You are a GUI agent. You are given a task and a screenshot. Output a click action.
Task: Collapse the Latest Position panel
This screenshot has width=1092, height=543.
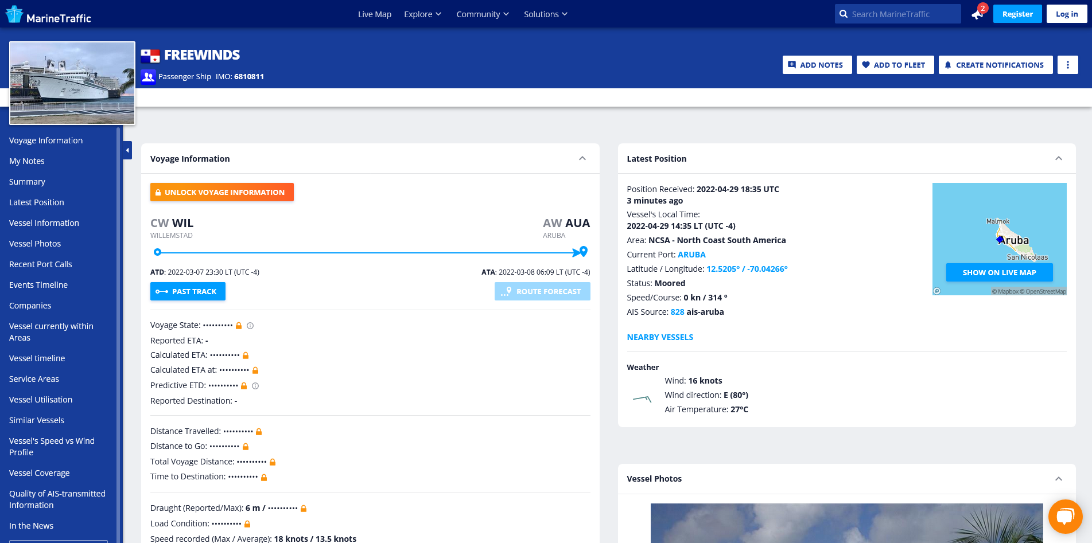click(x=1059, y=159)
